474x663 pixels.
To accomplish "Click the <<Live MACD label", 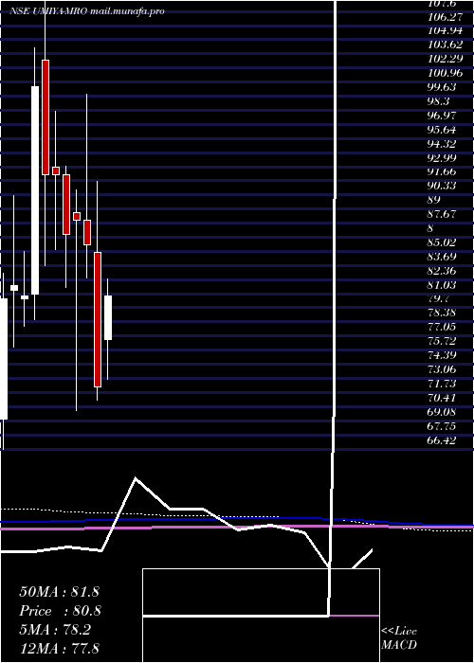I will [399, 637].
